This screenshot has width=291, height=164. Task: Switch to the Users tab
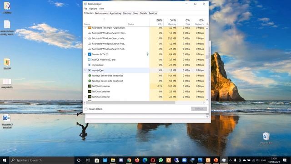pyautogui.click(x=135, y=13)
